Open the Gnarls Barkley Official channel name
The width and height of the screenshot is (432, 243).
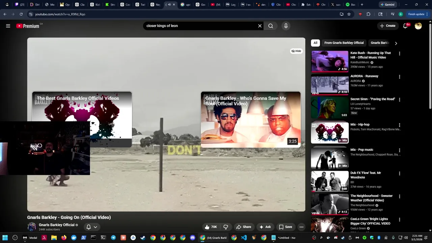coord(56,225)
